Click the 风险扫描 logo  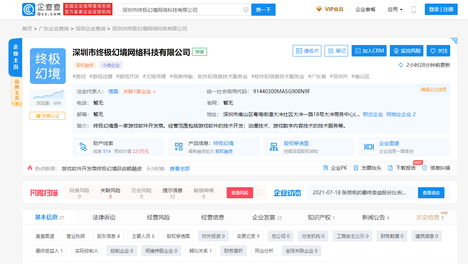44,193
